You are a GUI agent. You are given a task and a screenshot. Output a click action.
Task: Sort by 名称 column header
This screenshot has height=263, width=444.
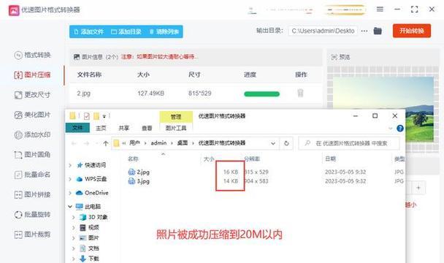pos(133,159)
